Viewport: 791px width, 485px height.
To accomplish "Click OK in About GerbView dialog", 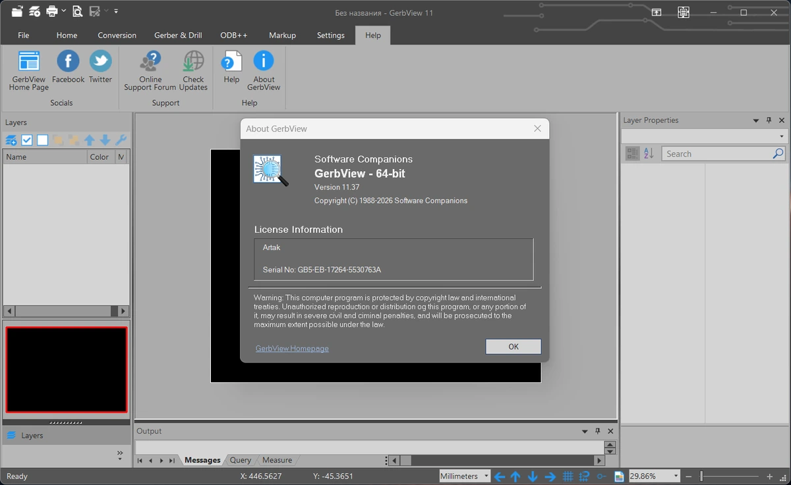I will (x=513, y=347).
